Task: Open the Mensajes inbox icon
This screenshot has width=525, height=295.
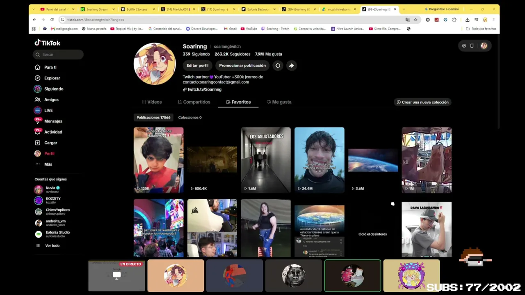Action: 37,121
